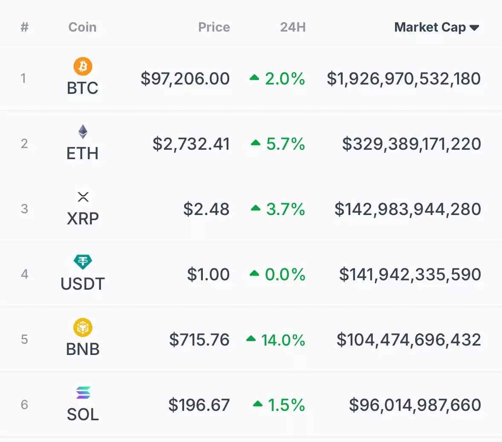Open the BTC coin name link
The width and height of the screenshot is (502, 442).
(x=83, y=88)
